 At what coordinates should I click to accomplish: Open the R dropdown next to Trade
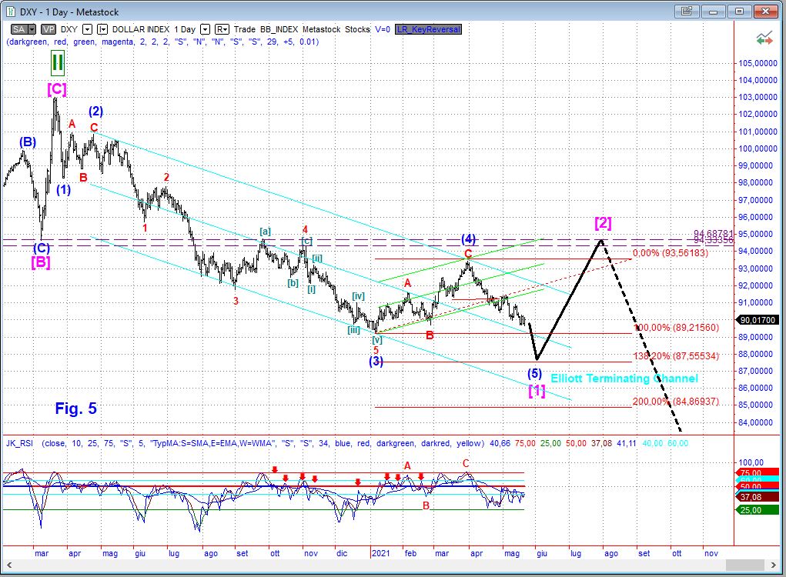pos(219,29)
